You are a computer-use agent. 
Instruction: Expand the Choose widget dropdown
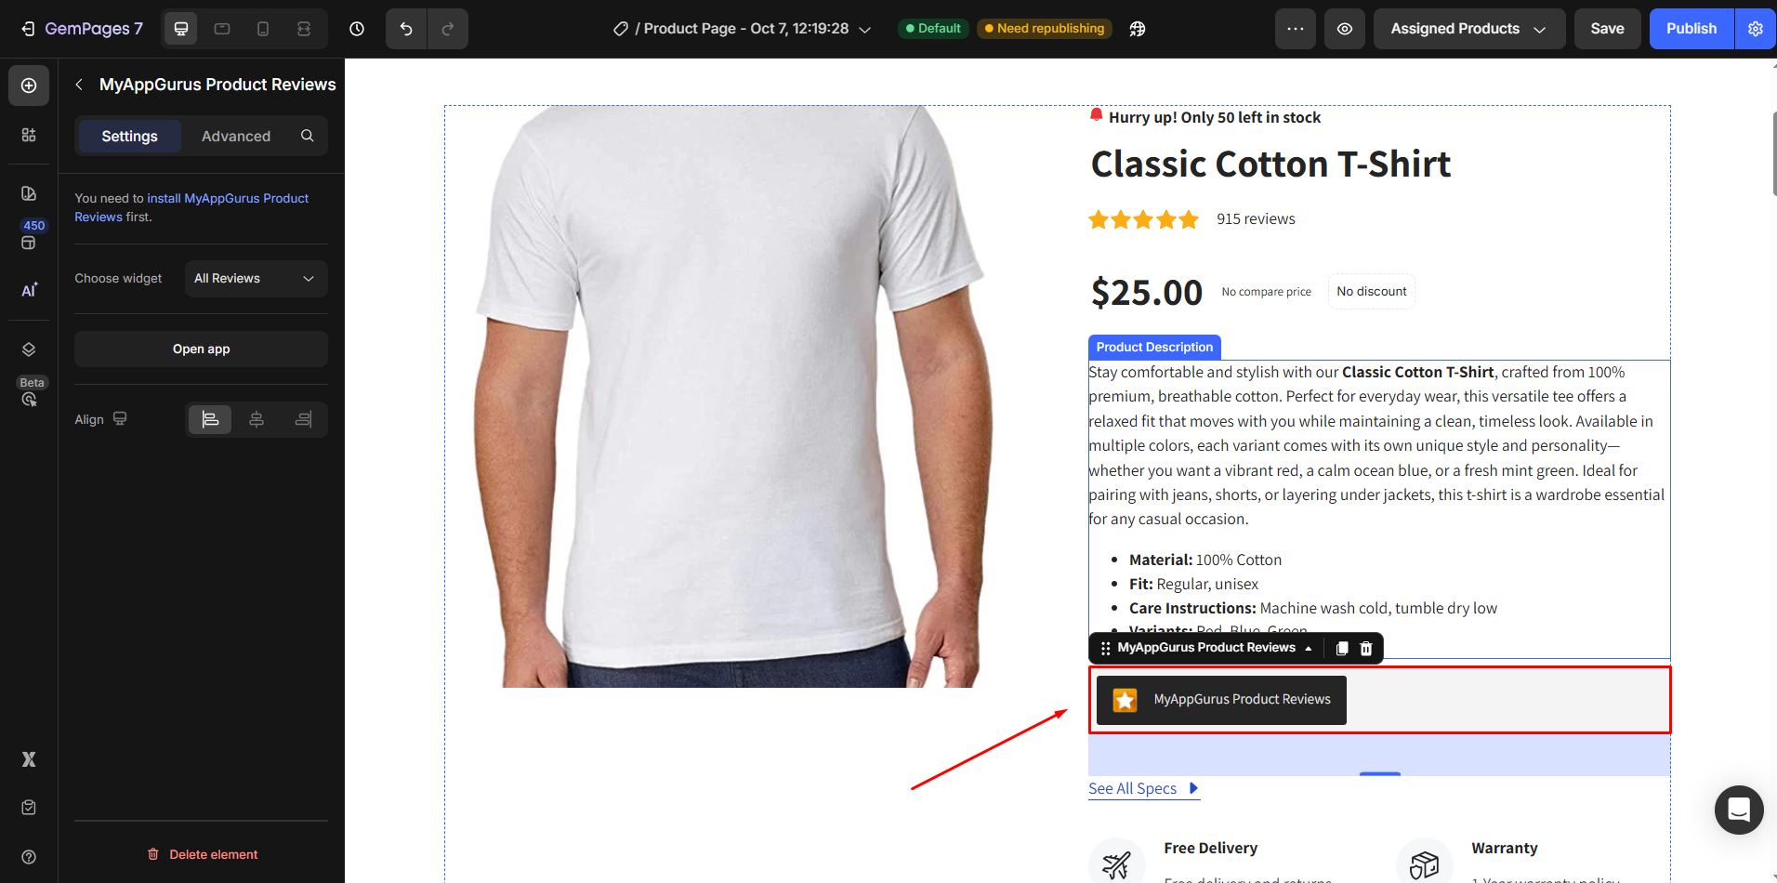[x=256, y=279]
